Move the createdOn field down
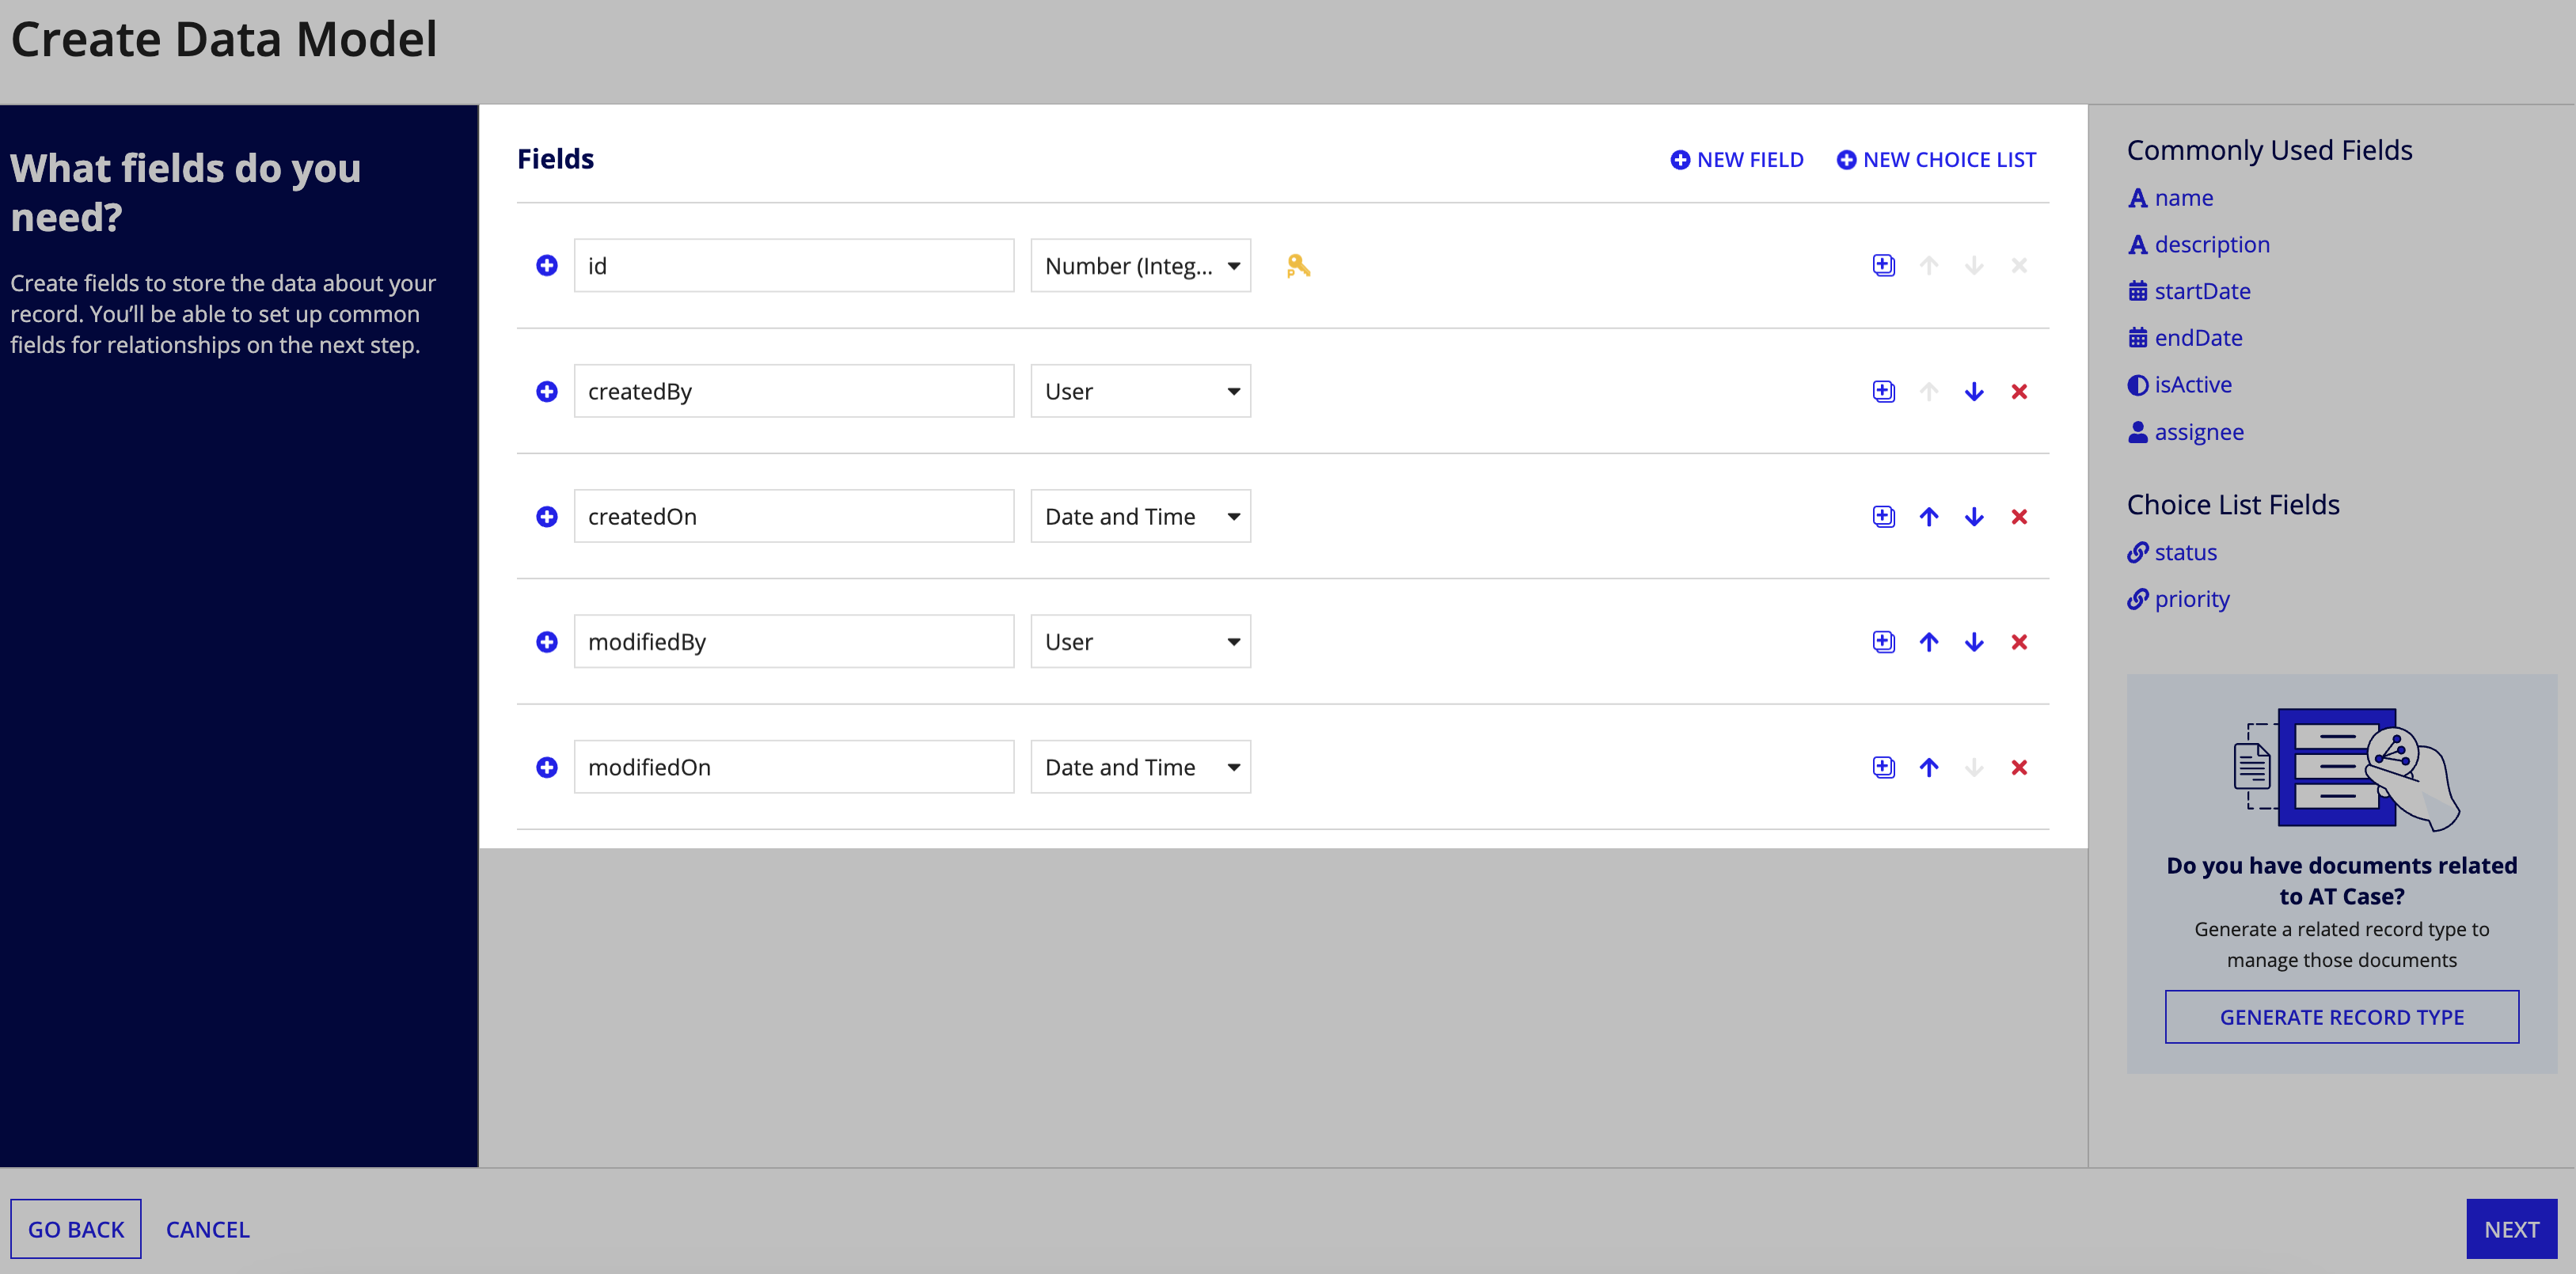Viewport: 2576px width, 1274px height. 1974,517
